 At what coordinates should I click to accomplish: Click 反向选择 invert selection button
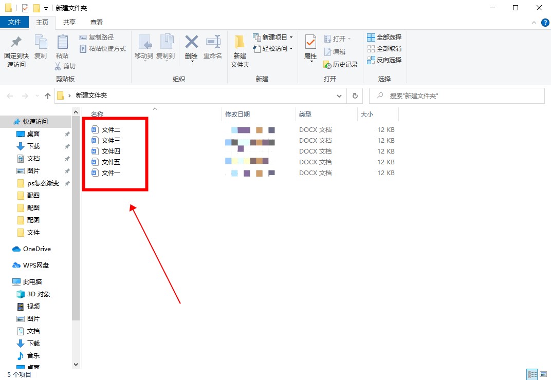click(384, 60)
